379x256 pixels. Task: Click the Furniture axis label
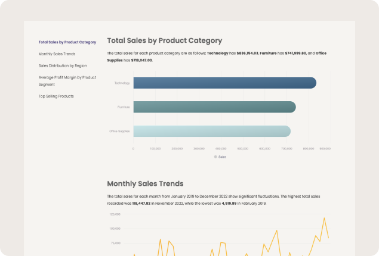(x=123, y=107)
